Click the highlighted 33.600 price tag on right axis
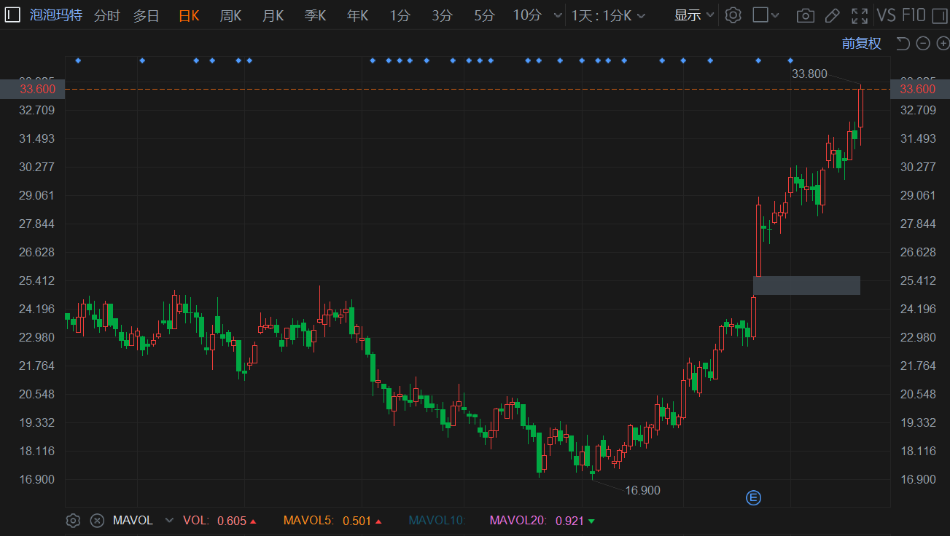The height and width of the screenshot is (536, 950). [919, 89]
